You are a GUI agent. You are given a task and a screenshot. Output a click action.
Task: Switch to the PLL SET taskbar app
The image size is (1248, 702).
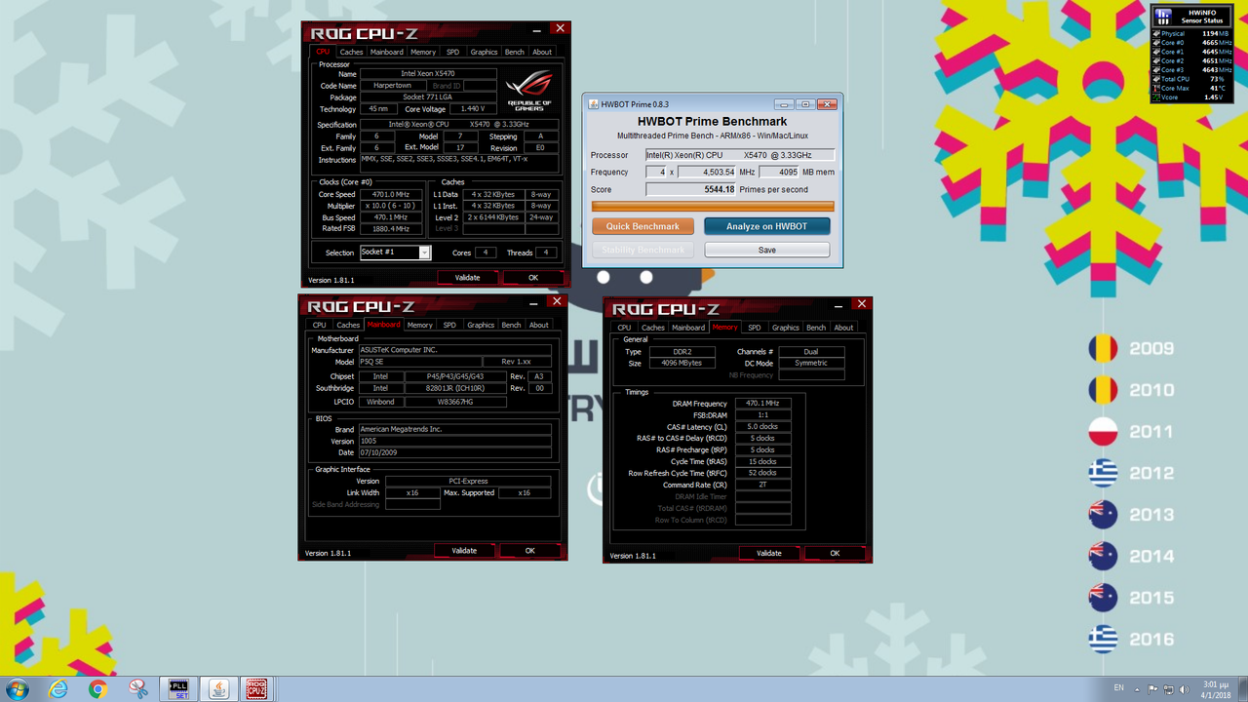[x=178, y=689]
